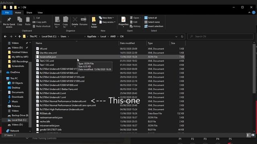This screenshot has height=144, width=257.
Task: Open the New item dropdown
Action: [x=106, y=18]
